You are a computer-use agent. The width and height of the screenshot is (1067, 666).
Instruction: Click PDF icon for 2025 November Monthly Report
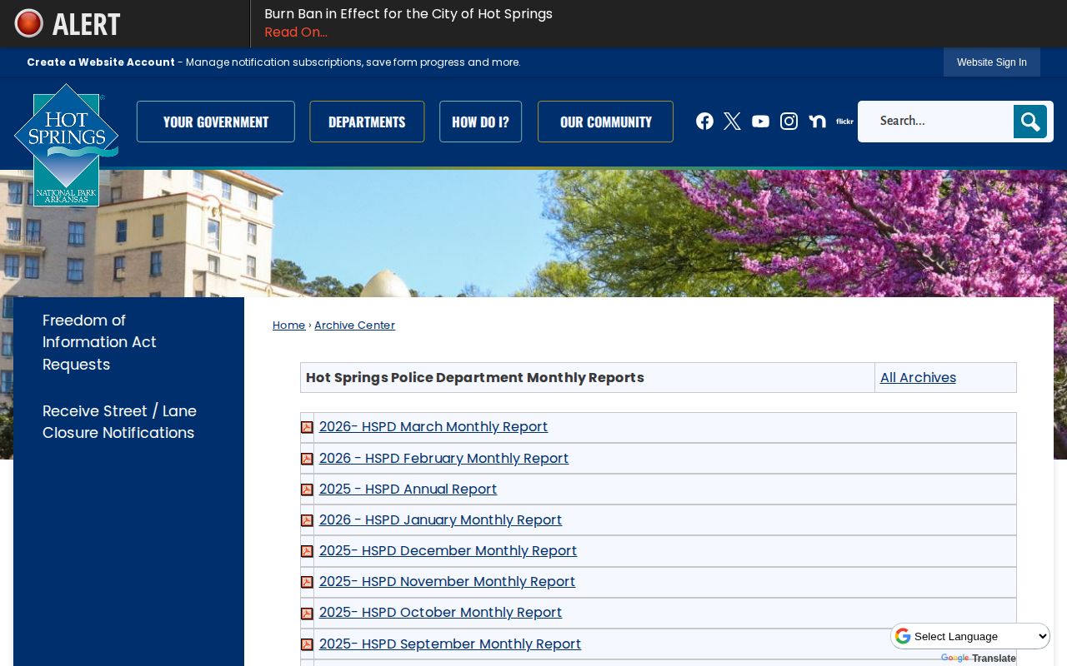(x=307, y=582)
